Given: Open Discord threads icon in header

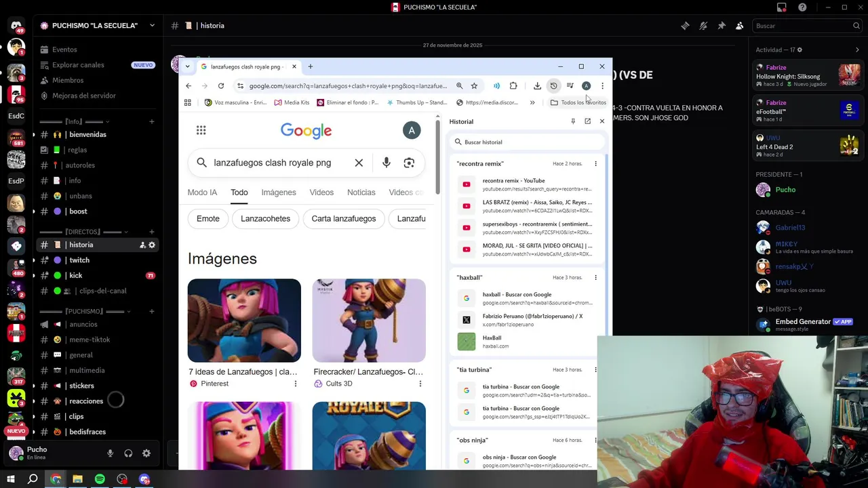Looking at the screenshot, I should click(x=685, y=26).
